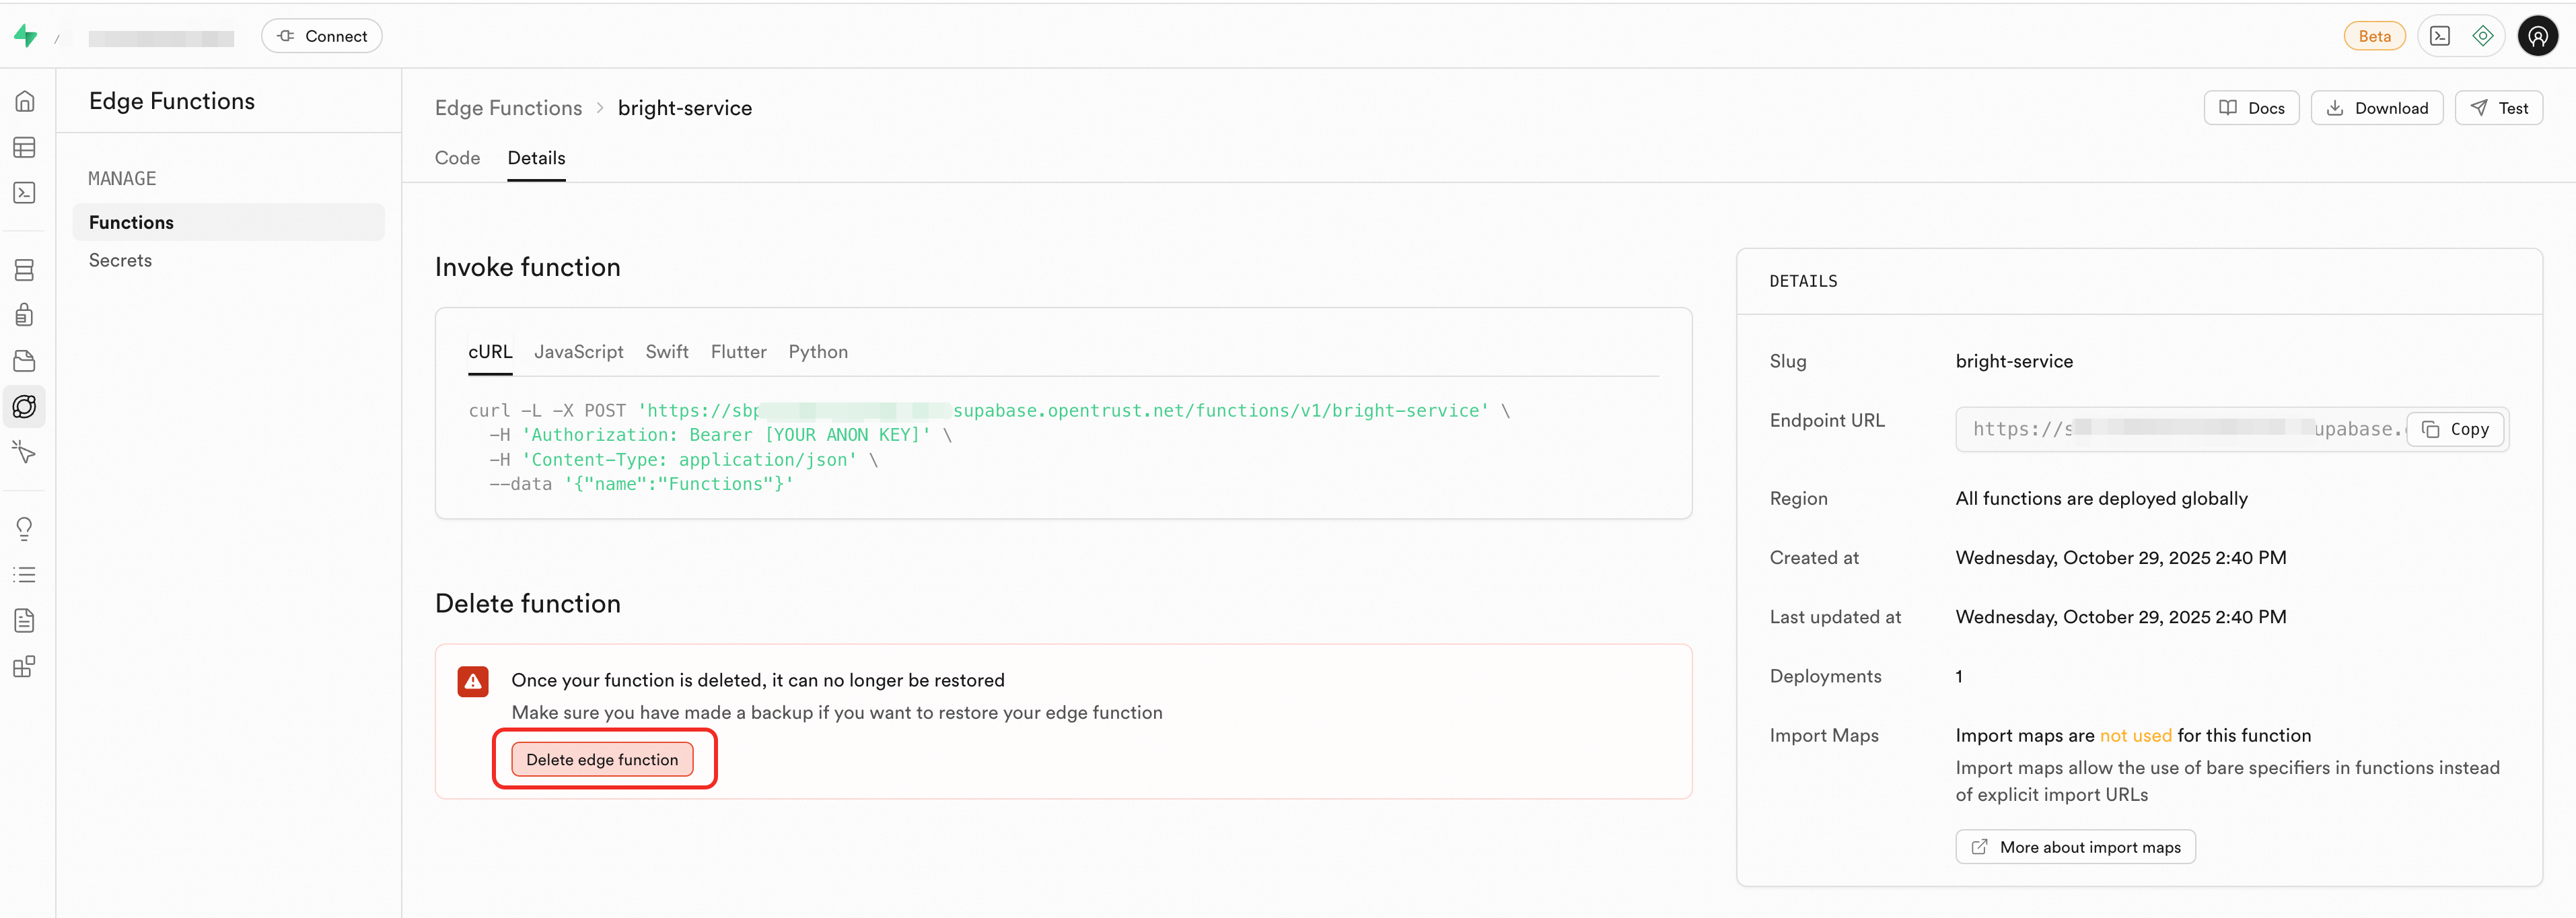Open the Database sidebar icon
The image size is (2576, 918).
click(x=25, y=270)
